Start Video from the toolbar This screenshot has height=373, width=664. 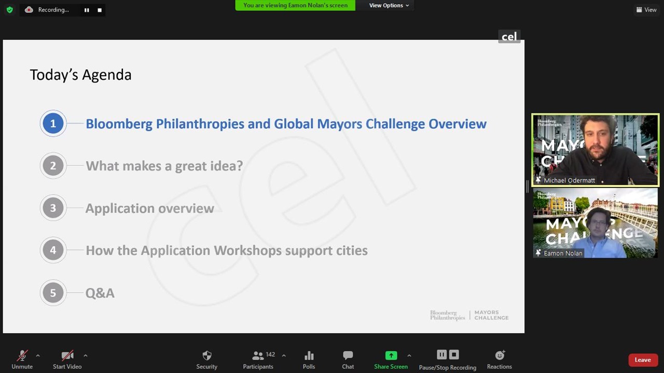click(67, 360)
